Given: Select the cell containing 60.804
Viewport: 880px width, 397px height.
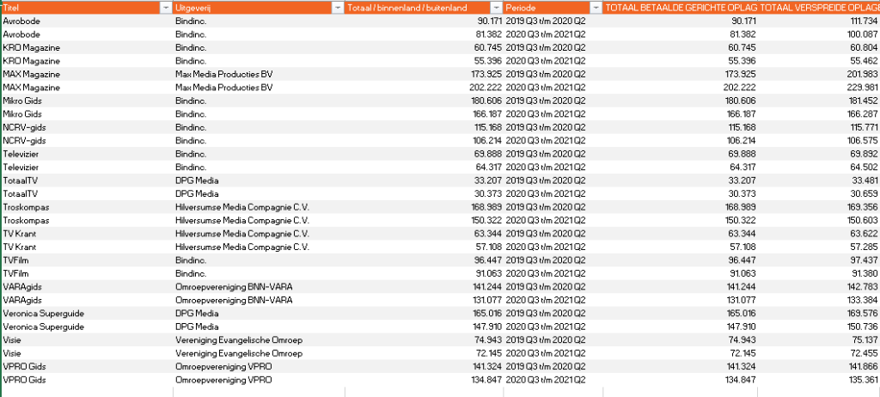Looking at the screenshot, I should click(819, 48).
